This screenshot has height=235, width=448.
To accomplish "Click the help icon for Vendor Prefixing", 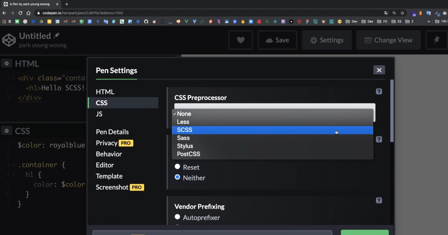I will pyautogui.click(x=379, y=201).
